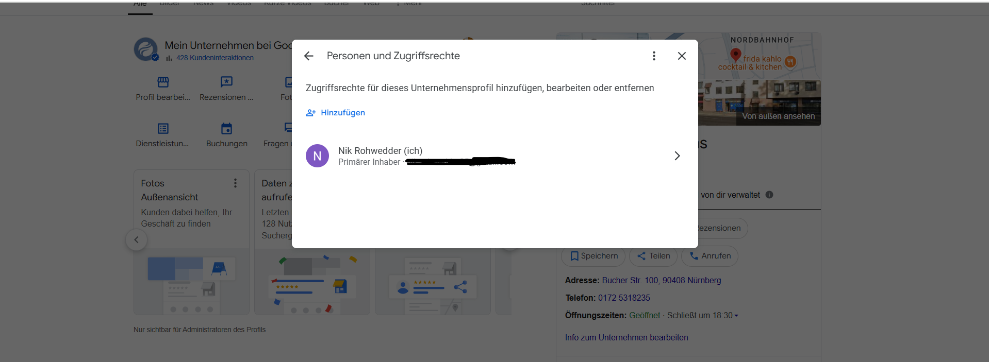The image size is (989, 362).
Task: Click the phone number 0172 5318235
Action: pos(624,298)
